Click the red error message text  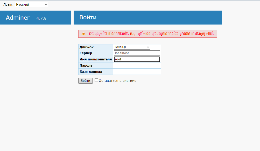coord(151,34)
